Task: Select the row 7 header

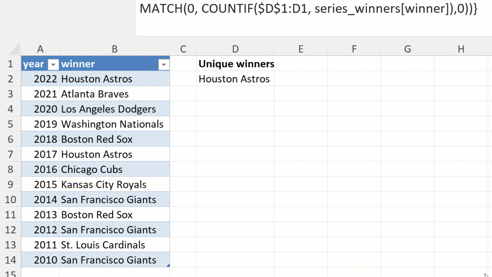Action: 10,154
